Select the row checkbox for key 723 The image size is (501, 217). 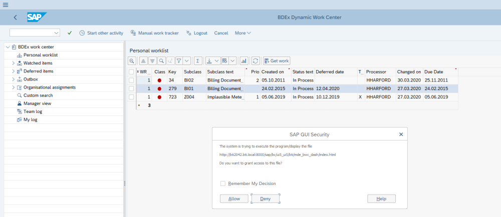click(131, 97)
